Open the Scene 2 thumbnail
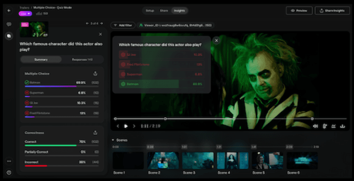Image resolution: width=354 pixels, height=181 pixels. [163, 161]
